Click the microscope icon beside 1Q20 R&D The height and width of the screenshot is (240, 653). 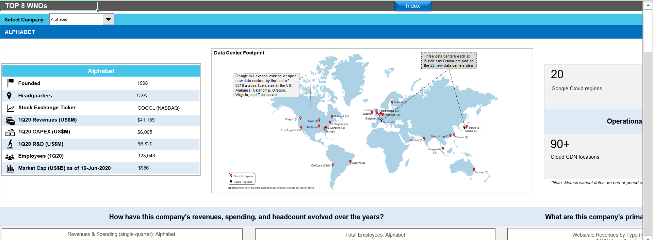click(10, 144)
